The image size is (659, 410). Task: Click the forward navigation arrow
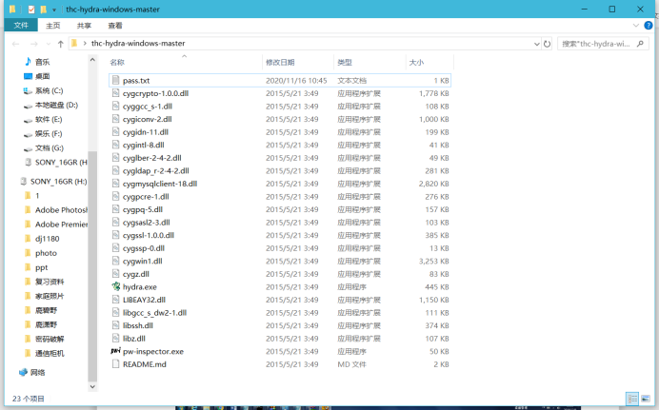[x=34, y=44]
